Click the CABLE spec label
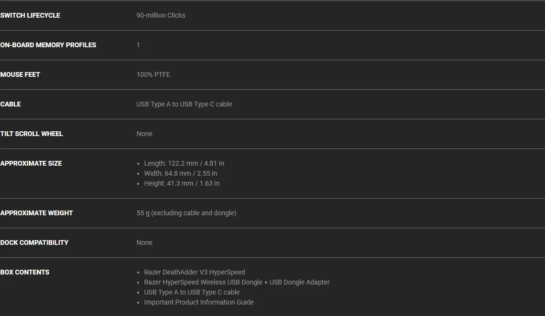545x316 pixels. tap(11, 104)
